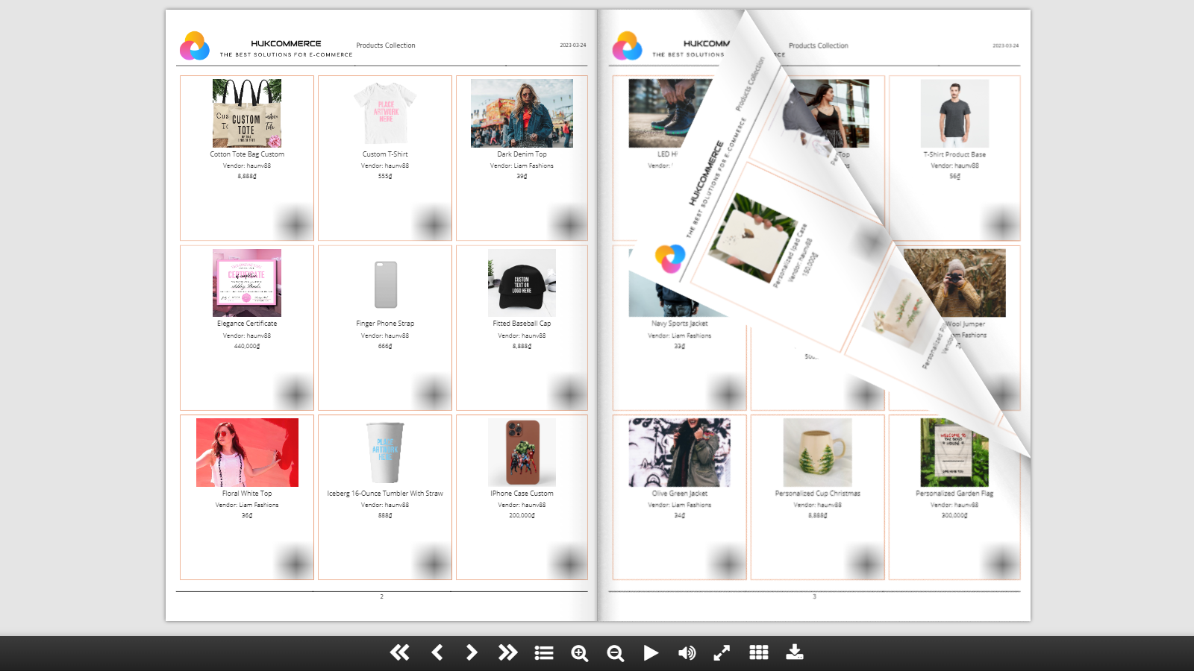1194x671 pixels.
Task: Open the Floral White Top photo
Action: tap(247, 453)
